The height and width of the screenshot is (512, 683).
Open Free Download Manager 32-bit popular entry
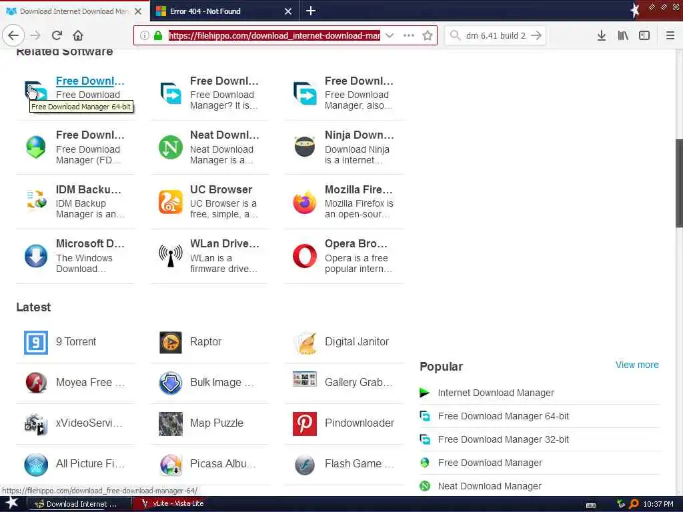(x=503, y=439)
